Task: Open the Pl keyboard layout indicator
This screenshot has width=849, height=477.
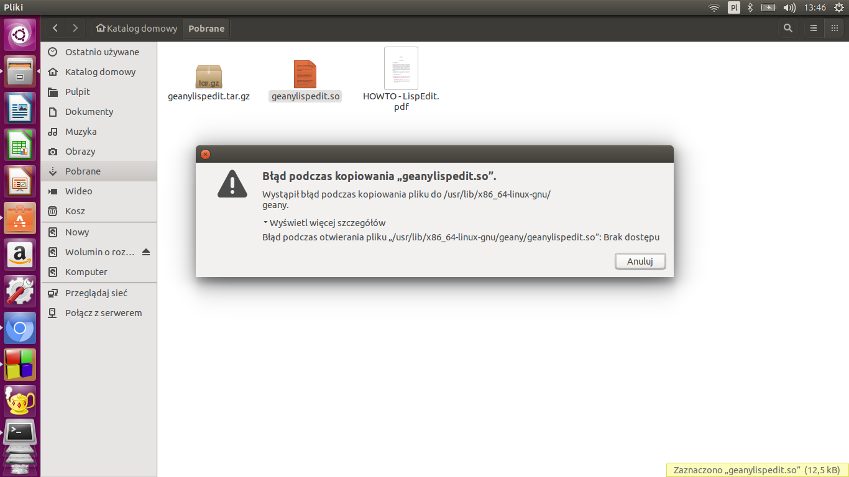Action: pyautogui.click(x=734, y=7)
